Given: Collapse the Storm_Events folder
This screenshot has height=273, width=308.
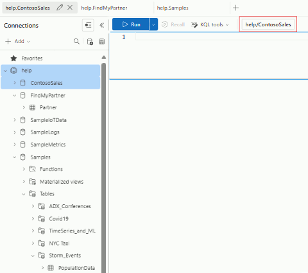Looking at the screenshot, I should [33, 256].
